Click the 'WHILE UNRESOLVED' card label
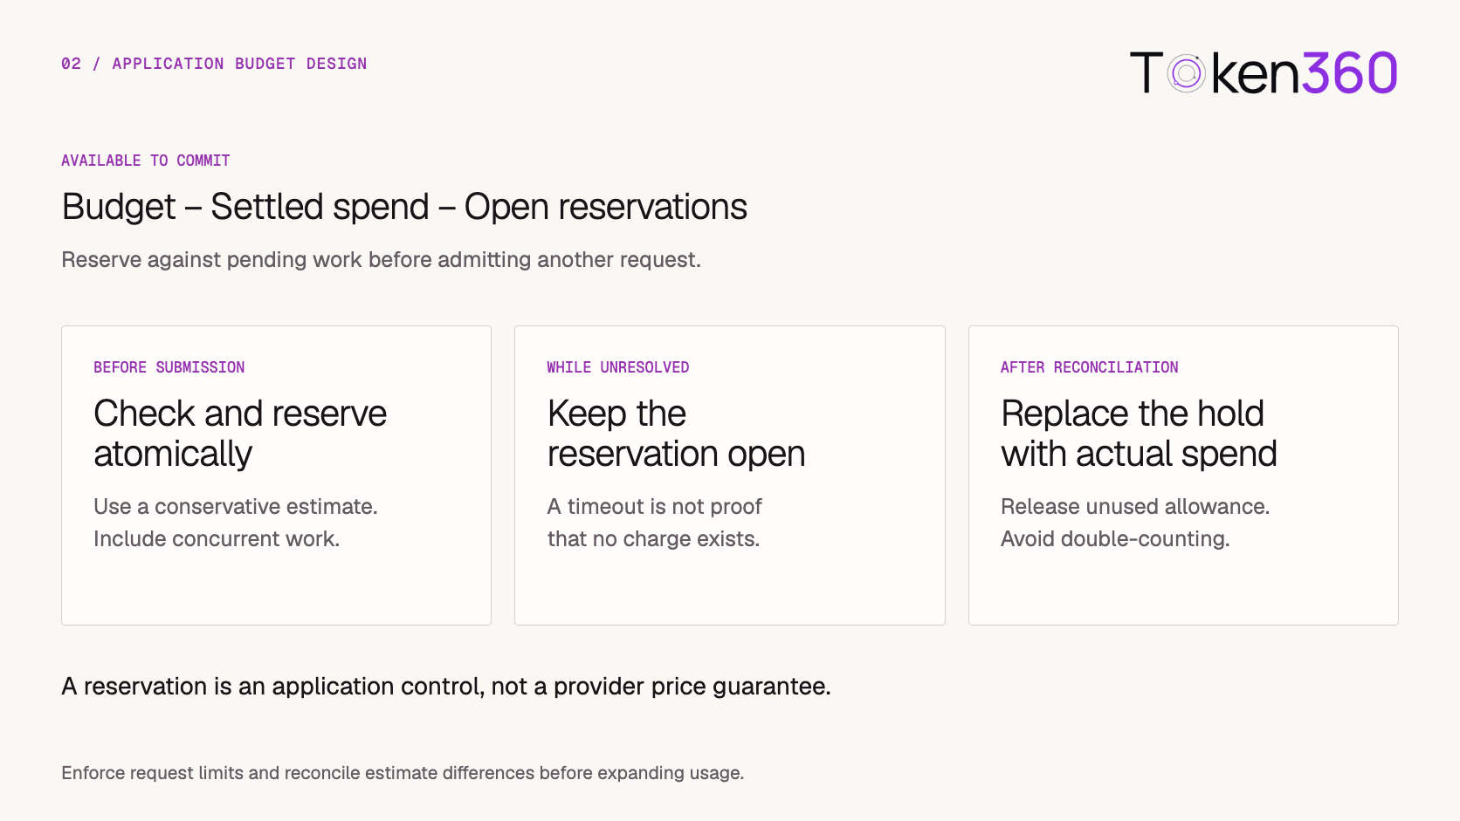 618,367
